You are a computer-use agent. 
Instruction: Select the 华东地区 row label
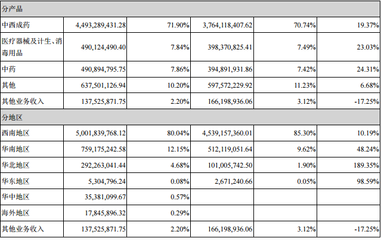point(17,181)
